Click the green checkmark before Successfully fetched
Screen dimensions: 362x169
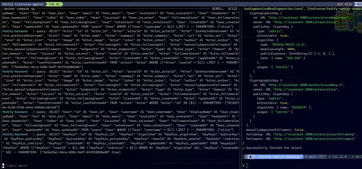[x=244, y=148]
